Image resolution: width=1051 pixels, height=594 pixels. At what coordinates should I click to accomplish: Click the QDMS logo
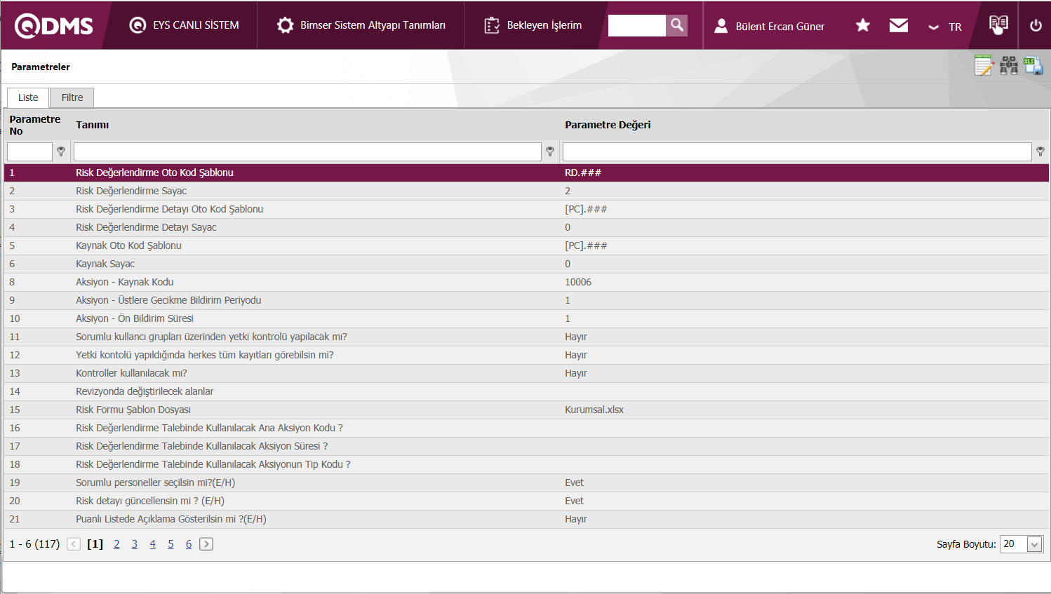(x=55, y=25)
